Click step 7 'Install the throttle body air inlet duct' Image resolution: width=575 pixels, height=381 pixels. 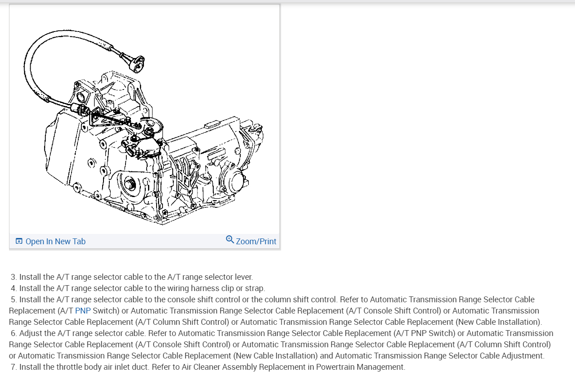click(x=208, y=367)
